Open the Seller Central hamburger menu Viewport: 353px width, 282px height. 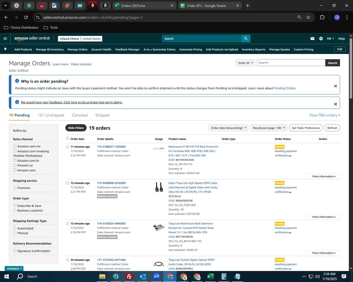click(5, 39)
